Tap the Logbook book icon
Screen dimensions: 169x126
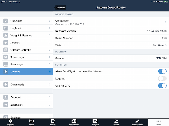6,28
